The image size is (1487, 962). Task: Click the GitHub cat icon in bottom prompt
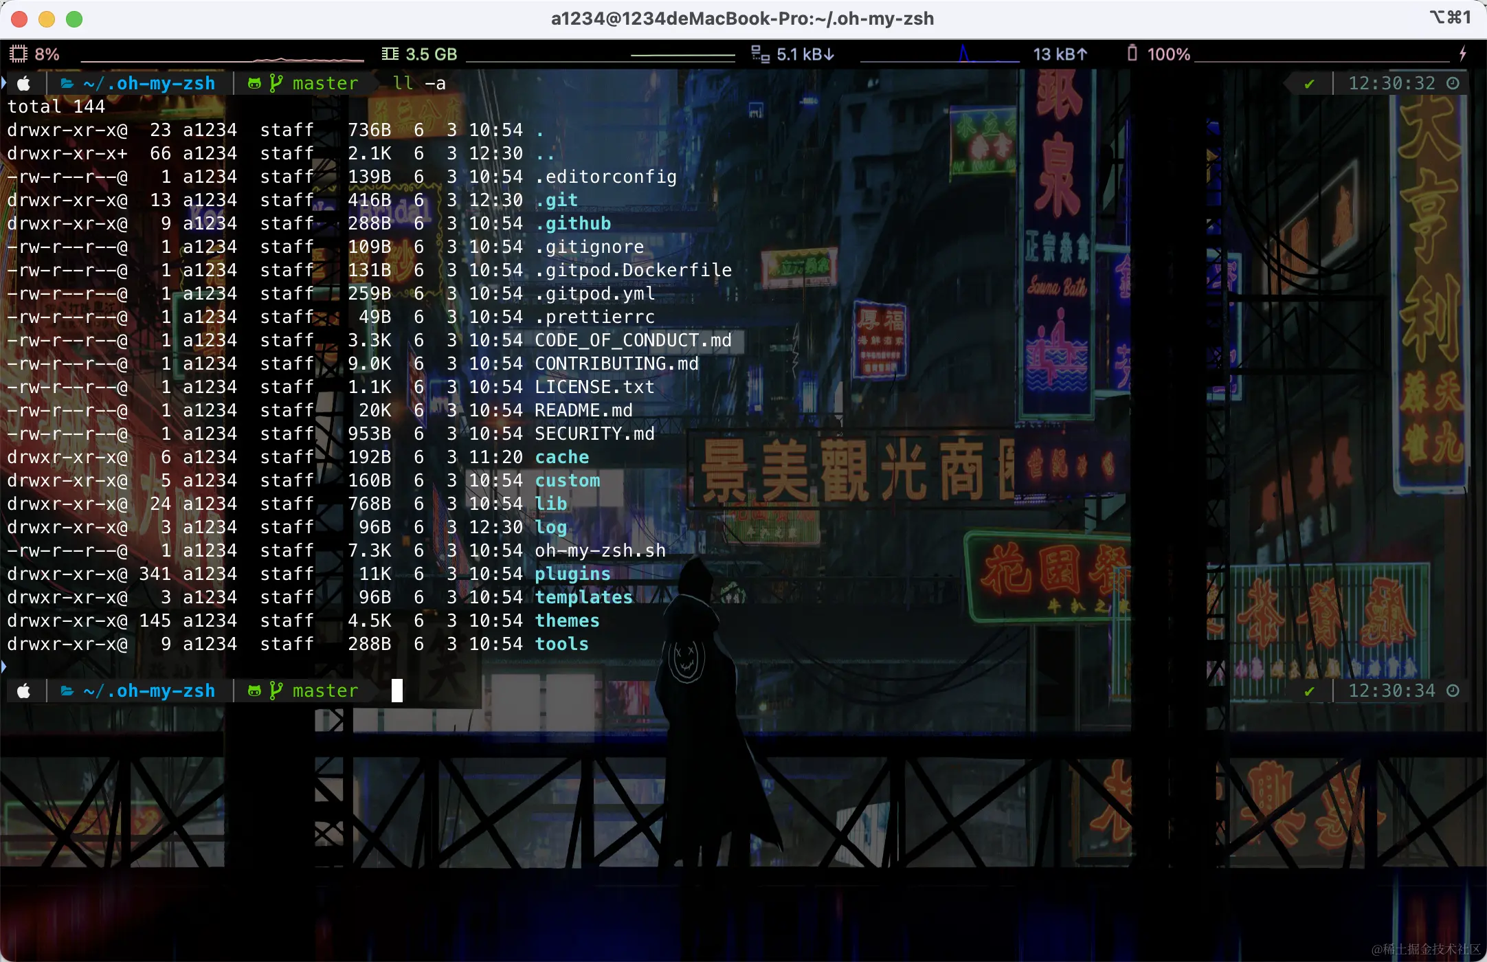(x=254, y=691)
